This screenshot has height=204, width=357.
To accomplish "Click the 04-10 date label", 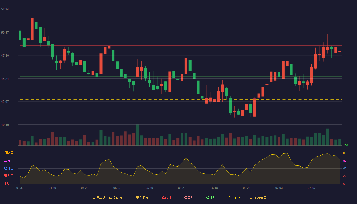I will 52,188.
